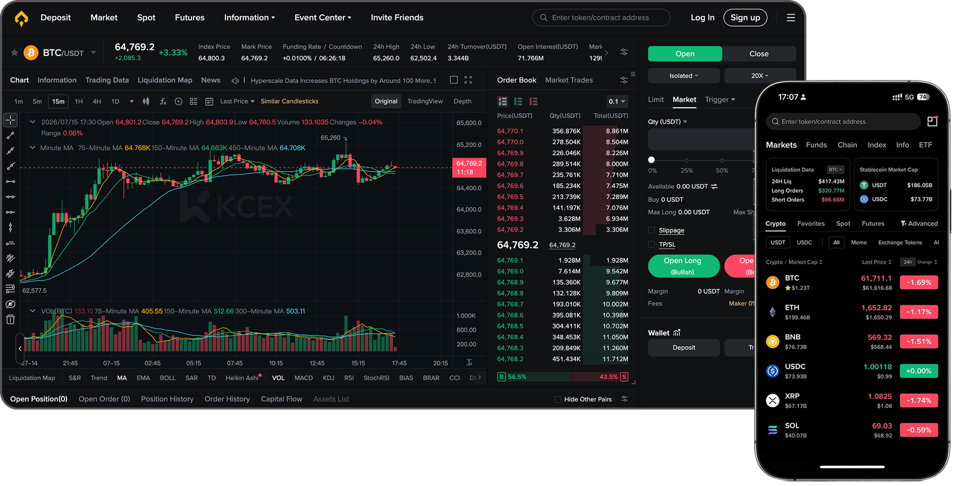Open the hamburger menu in the top bar
Screen dimensions: 954x486
coord(791,18)
